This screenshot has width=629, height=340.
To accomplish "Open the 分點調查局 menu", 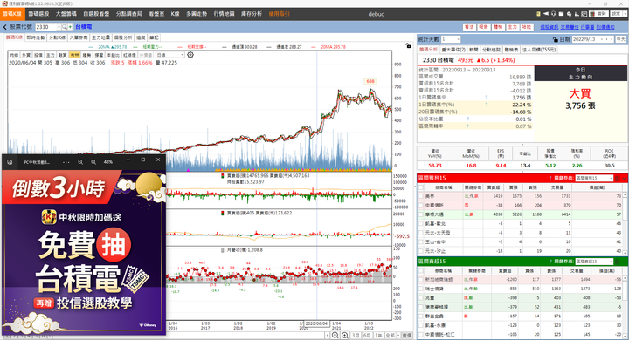I will 129,14.
